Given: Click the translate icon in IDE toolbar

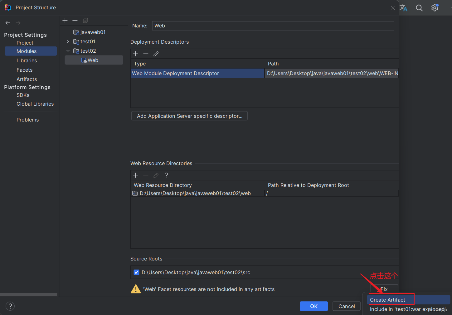Looking at the screenshot, I should [404, 8].
